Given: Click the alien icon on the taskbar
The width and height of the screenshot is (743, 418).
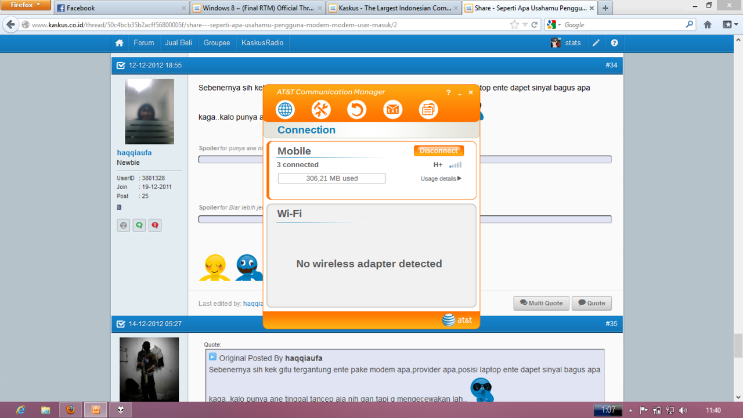Looking at the screenshot, I should click(x=121, y=410).
